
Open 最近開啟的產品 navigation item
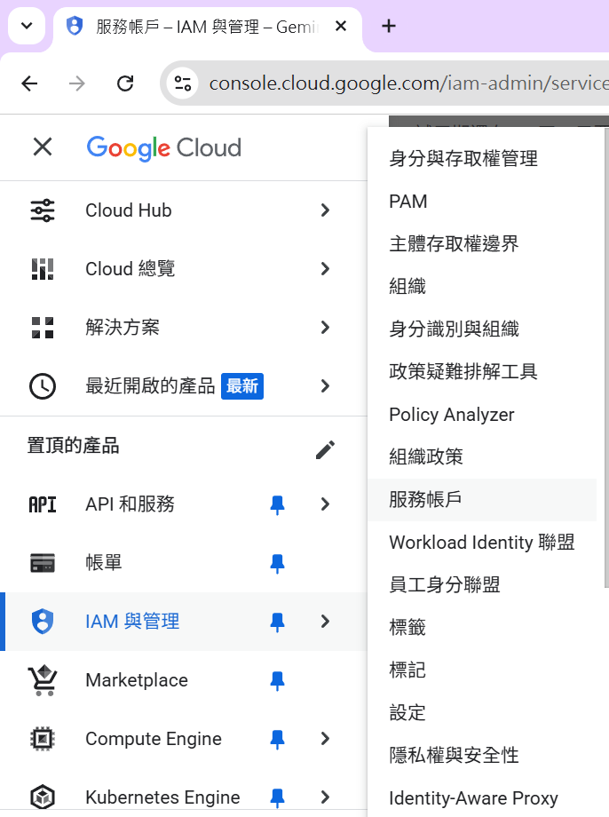184,386
